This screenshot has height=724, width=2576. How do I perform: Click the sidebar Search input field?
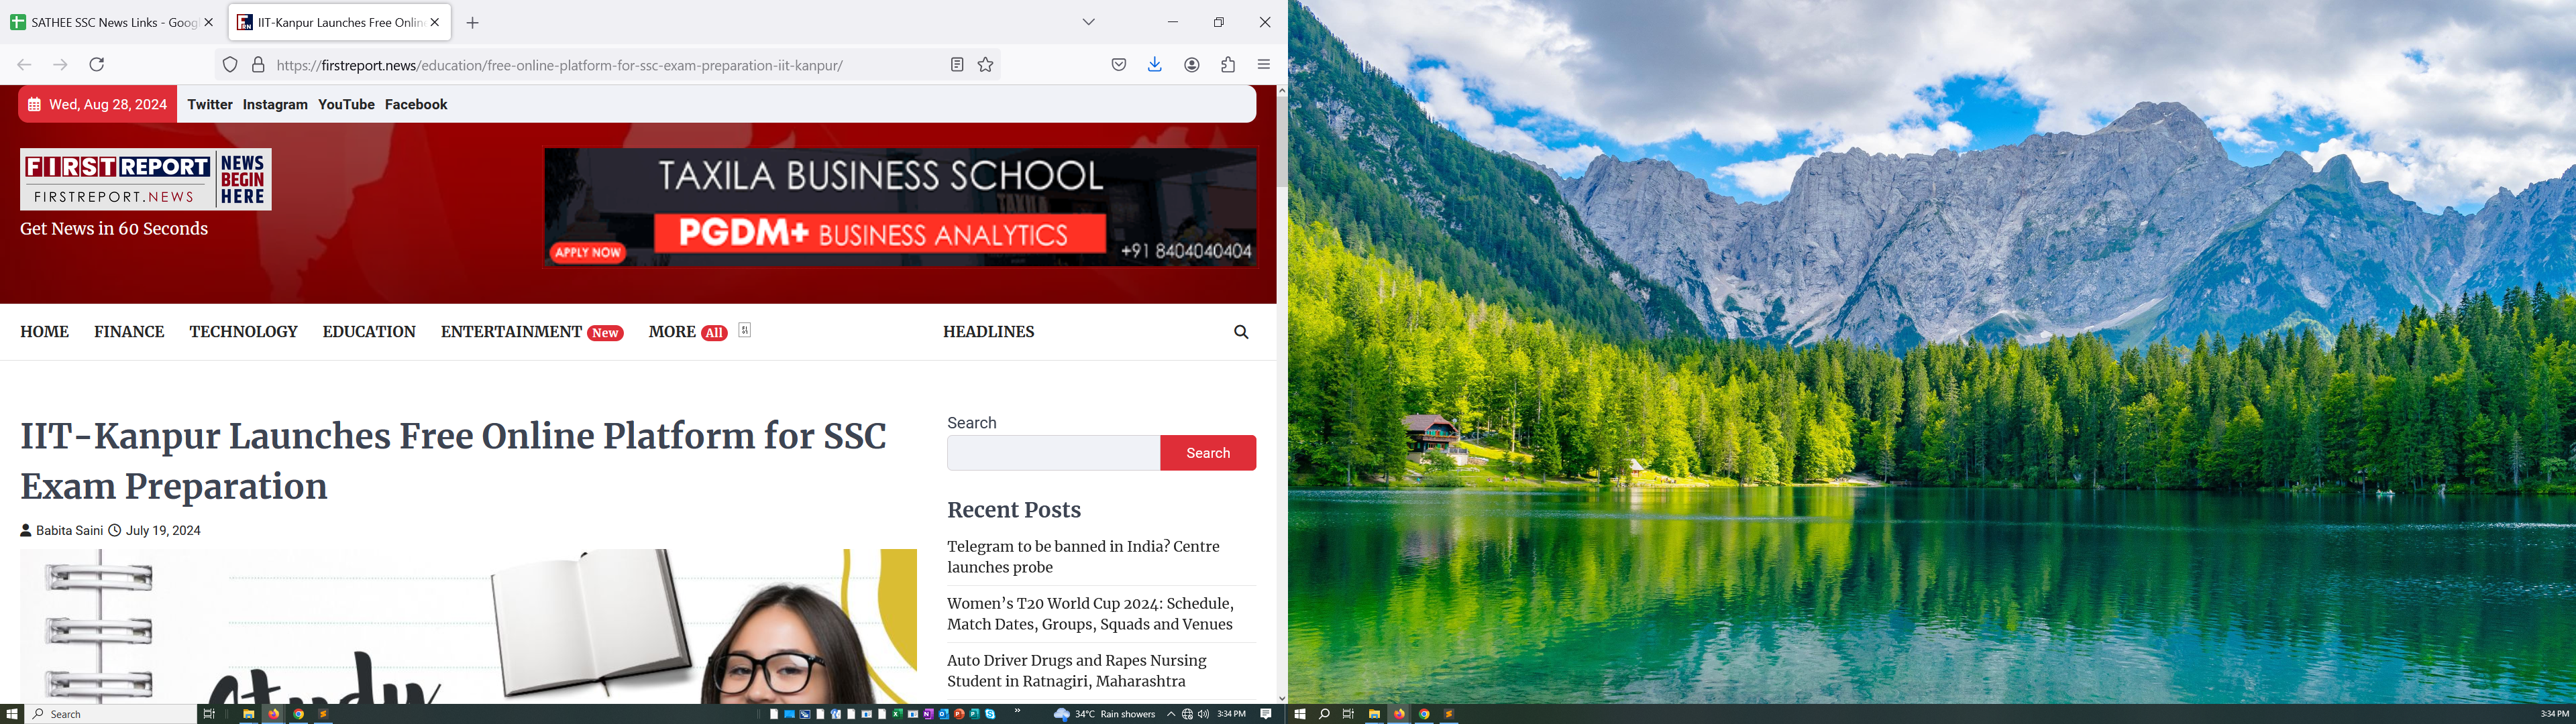(x=1053, y=453)
